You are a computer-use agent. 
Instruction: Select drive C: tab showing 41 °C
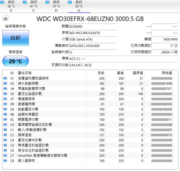click(34, 6)
